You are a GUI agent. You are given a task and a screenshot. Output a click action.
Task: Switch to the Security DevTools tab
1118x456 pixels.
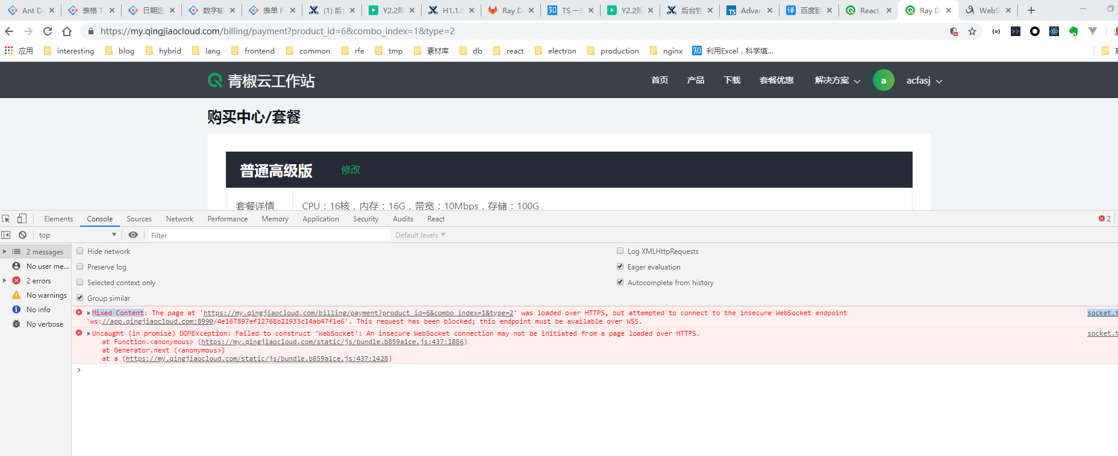tap(366, 218)
